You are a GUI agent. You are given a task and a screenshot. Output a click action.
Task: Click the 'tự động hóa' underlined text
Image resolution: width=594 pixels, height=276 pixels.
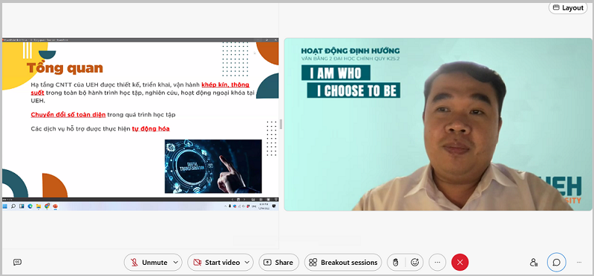(151, 128)
